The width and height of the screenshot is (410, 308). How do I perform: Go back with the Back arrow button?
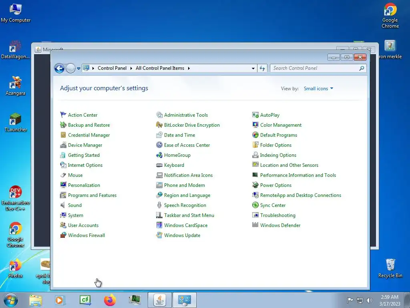click(59, 68)
